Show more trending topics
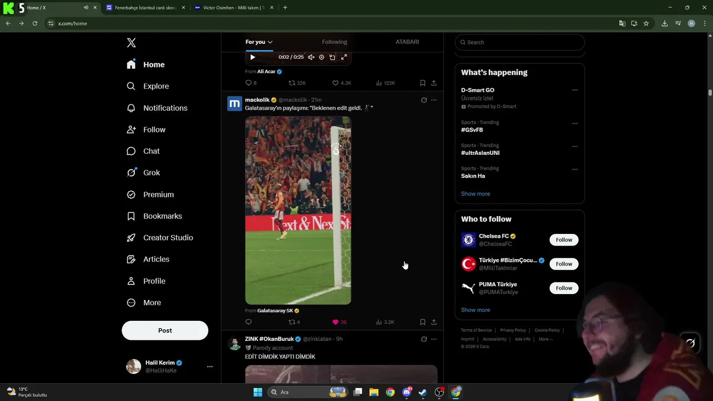713x401 pixels. [475, 194]
